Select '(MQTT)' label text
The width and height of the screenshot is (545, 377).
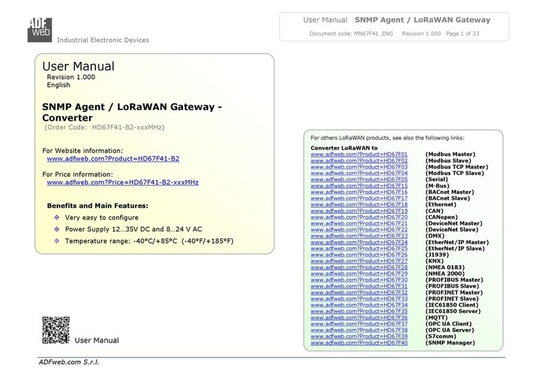click(436, 317)
